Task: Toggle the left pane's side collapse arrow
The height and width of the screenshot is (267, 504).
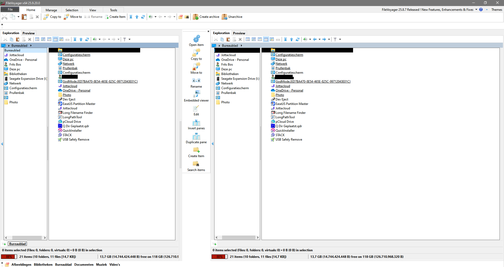Action: point(2,144)
